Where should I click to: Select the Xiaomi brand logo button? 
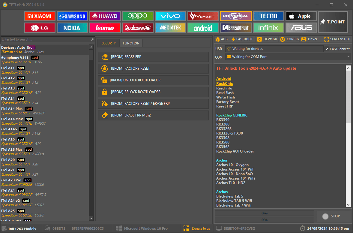(x=40, y=16)
